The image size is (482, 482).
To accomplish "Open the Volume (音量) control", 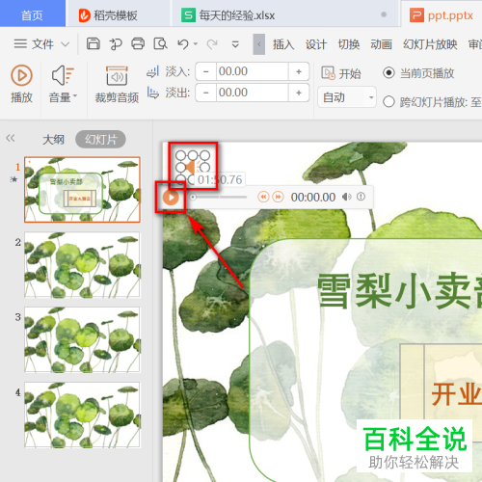I will pyautogui.click(x=63, y=84).
